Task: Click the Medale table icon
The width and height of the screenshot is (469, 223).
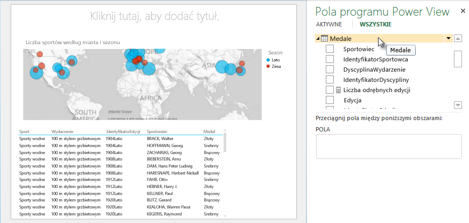Action: pos(324,38)
